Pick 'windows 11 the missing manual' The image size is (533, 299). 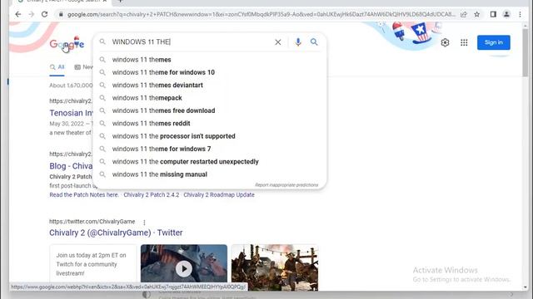(x=210, y=174)
